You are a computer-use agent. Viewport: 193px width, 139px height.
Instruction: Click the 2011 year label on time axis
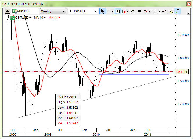pyautogui.click(x=147, y=134)
